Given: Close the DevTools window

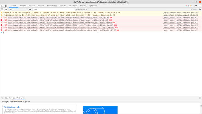Looking at the screenshot, I should pos(200,2).
